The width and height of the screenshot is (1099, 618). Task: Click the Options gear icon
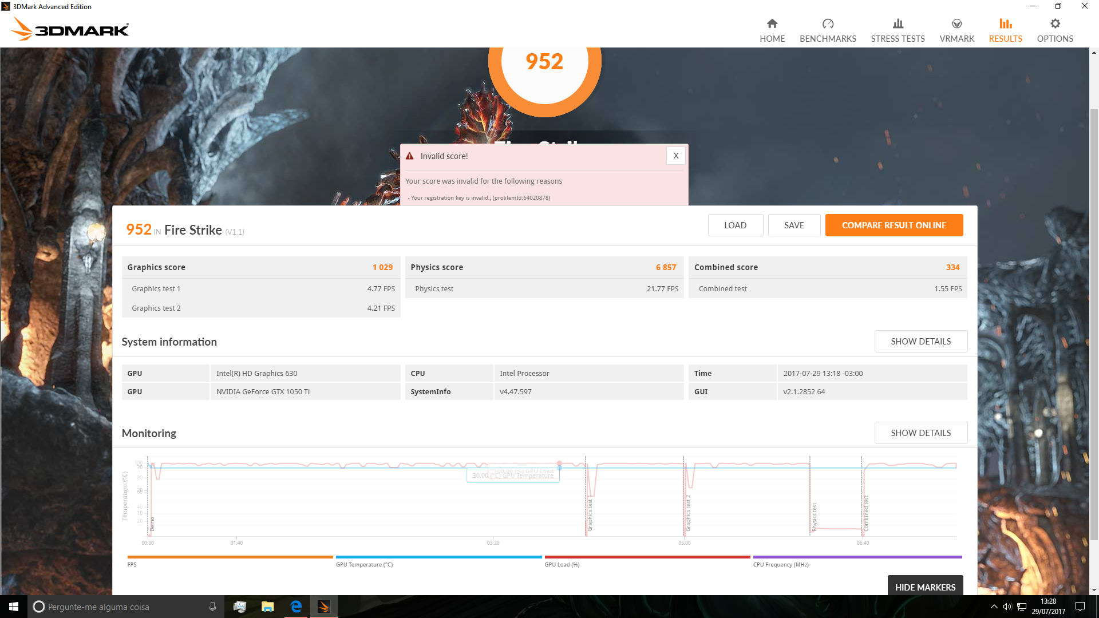1055,23
